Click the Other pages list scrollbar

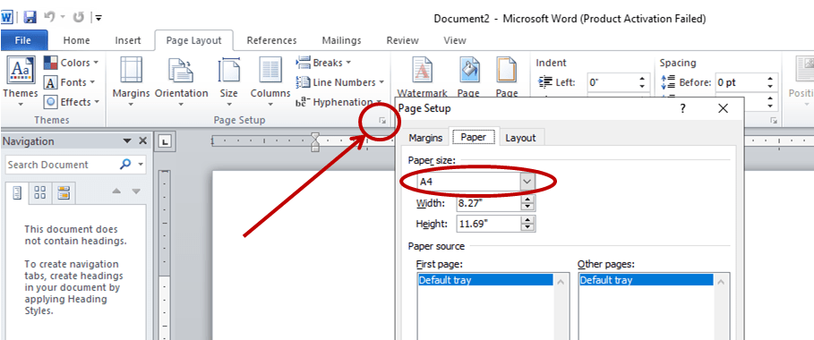(x=722, y=306)
